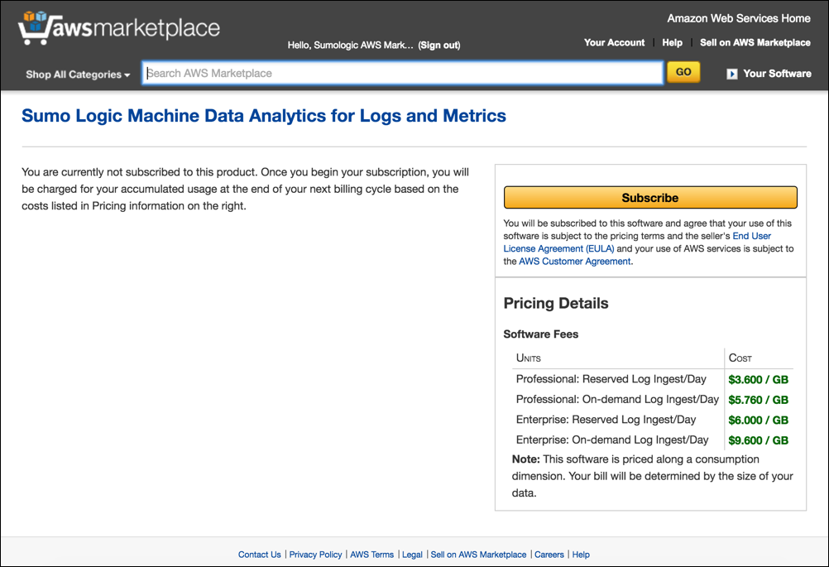This screenshot has height=567, width=829.
Task: Open the Privacy Policy footer link
Action: 315,555
